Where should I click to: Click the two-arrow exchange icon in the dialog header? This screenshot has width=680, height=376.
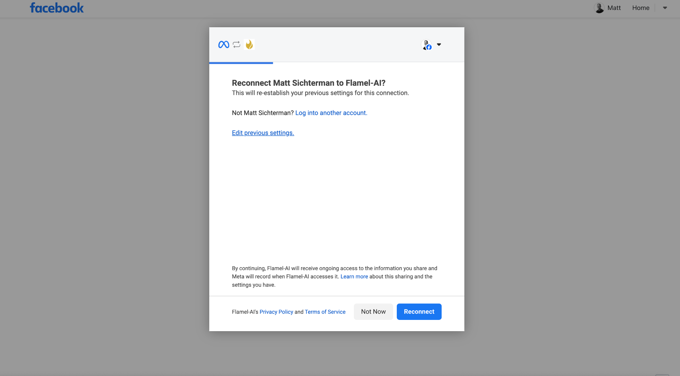click(x=236, y=44)
